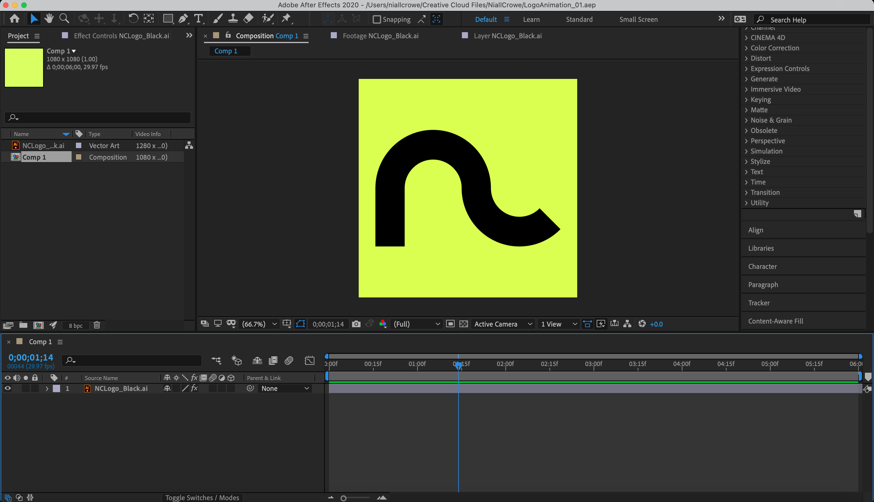
Task: Click the Toggle Switches / Modes button
Action: (x=202, y=497)
